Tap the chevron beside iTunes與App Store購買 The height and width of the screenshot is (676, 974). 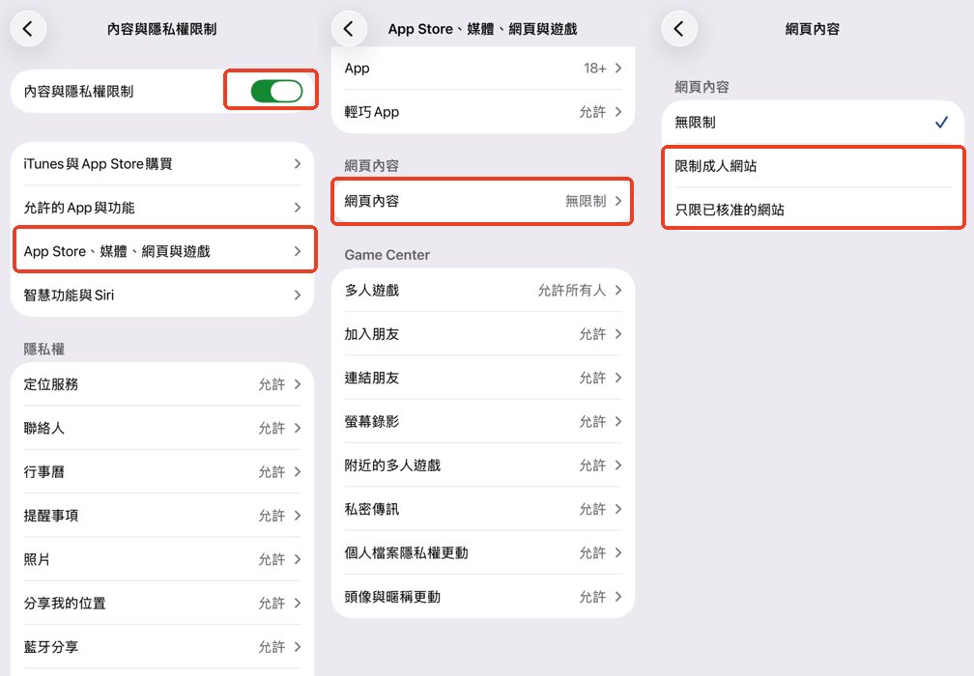coord(298,164)
